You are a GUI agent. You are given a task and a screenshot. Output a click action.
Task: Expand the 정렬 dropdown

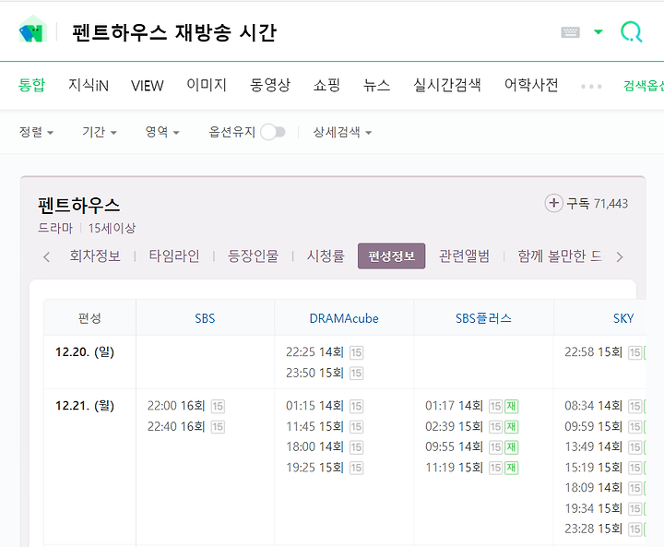pyautogui.click(x=36, y=132)
